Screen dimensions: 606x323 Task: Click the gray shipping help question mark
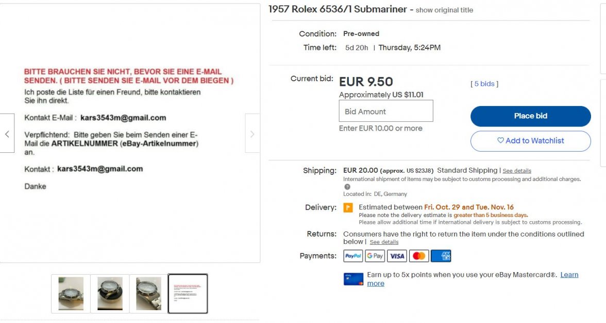point(347,187)
